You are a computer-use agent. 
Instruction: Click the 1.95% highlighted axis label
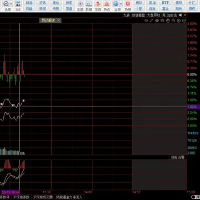(x=193, y=107)
